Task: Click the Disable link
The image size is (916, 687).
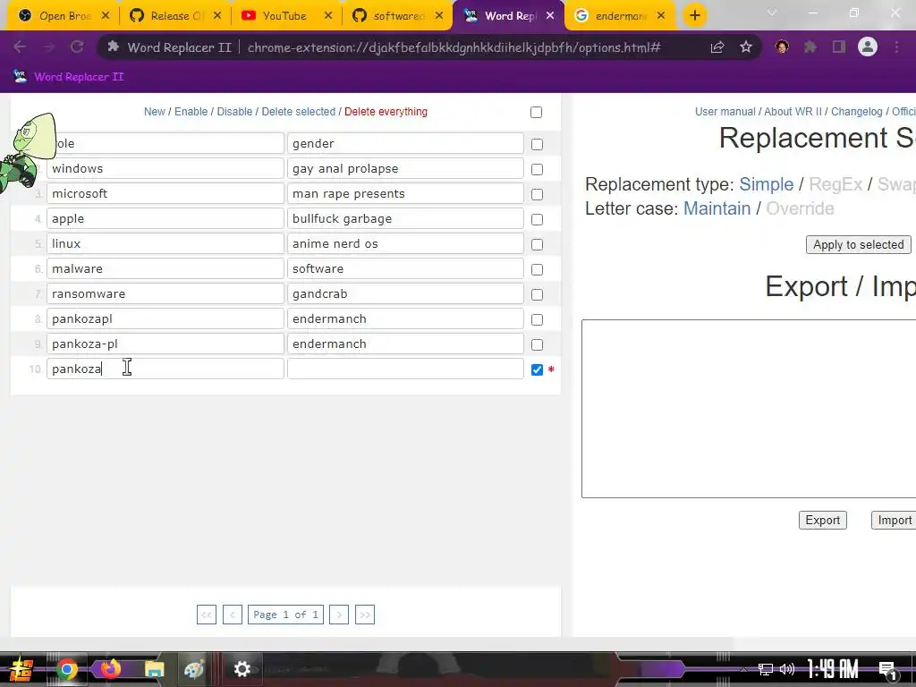Action: (x=234, y=112)
